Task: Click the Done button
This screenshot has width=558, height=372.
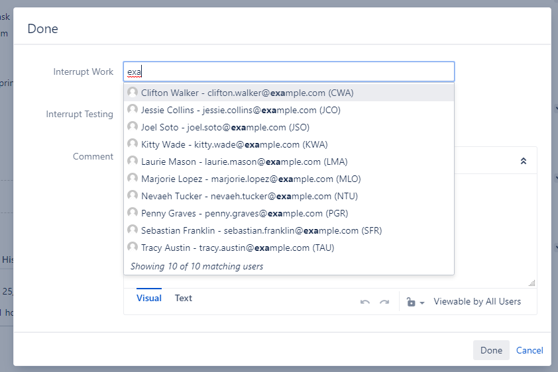Action: pos(491,350)
